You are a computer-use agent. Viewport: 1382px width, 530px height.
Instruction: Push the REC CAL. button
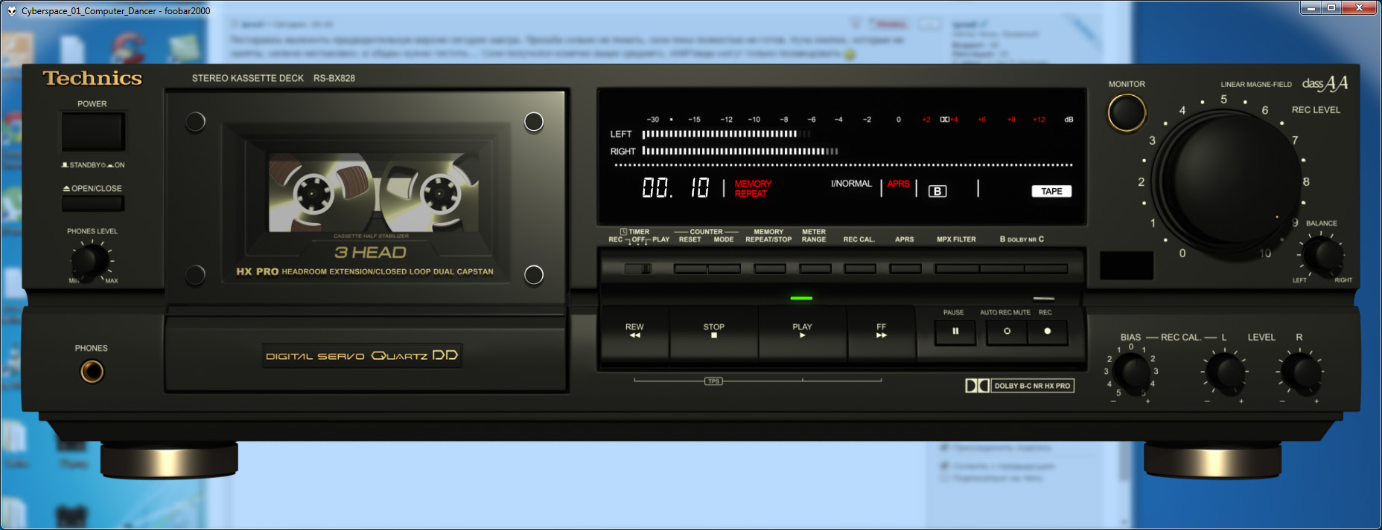(860, 268)
